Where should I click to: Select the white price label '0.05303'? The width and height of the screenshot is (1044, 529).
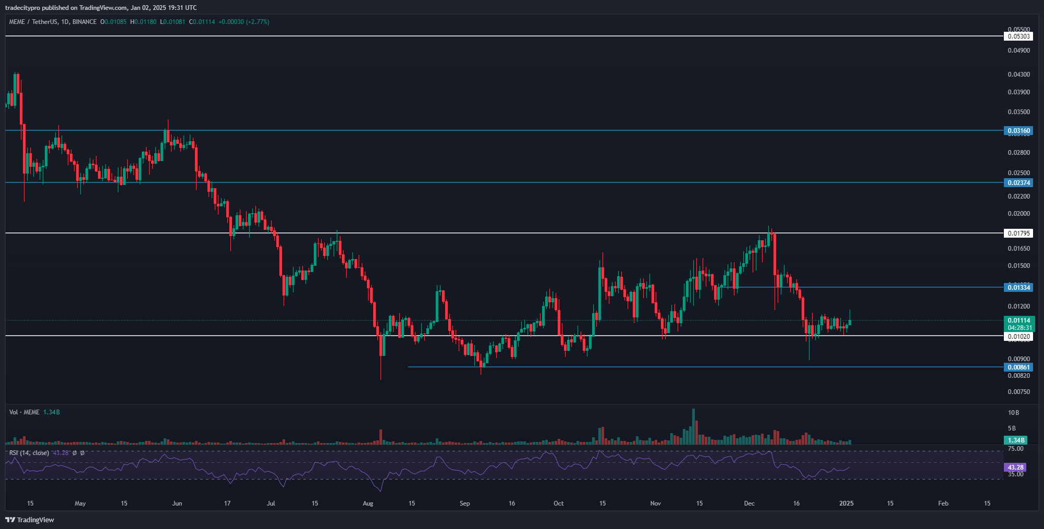point(1018,36)
